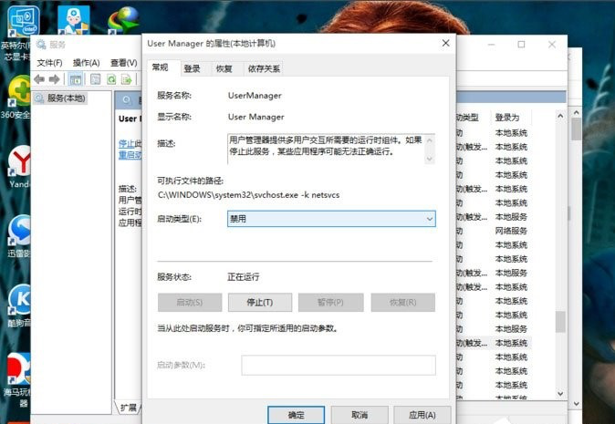Click the show/hide console tree toolbar icon
The width and height of the screenshot is (615, 424).
pyautogui.click(x=78, y=79)
